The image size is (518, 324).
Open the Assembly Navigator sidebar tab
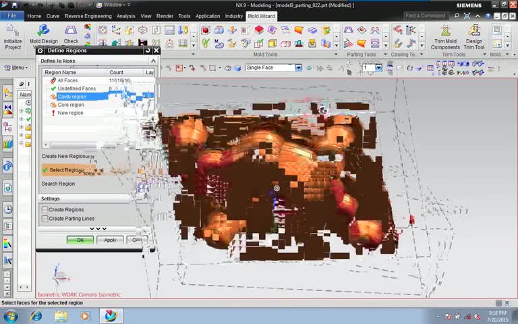[x=7, y=93]
